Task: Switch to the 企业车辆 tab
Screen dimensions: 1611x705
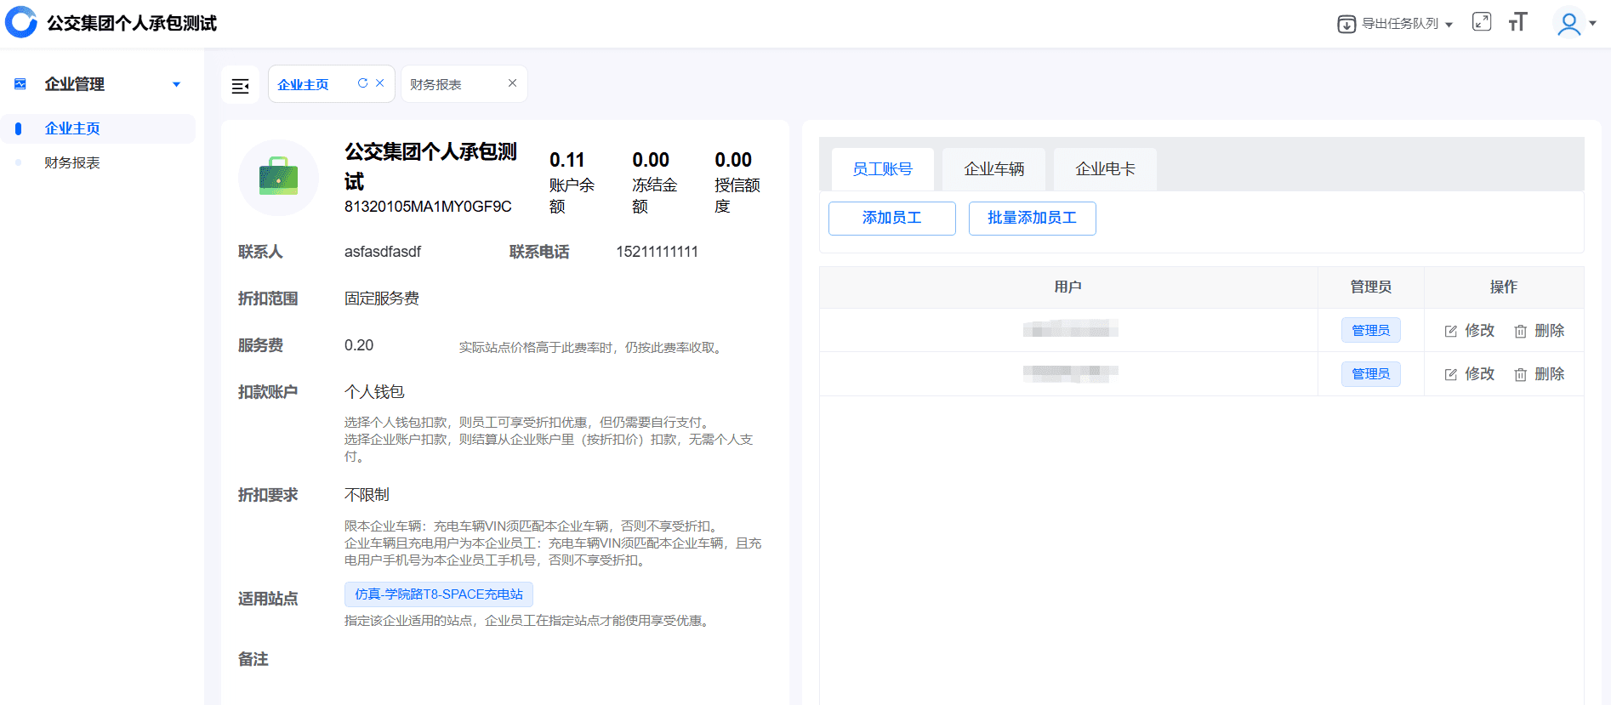Action: (x=993, y=169)
